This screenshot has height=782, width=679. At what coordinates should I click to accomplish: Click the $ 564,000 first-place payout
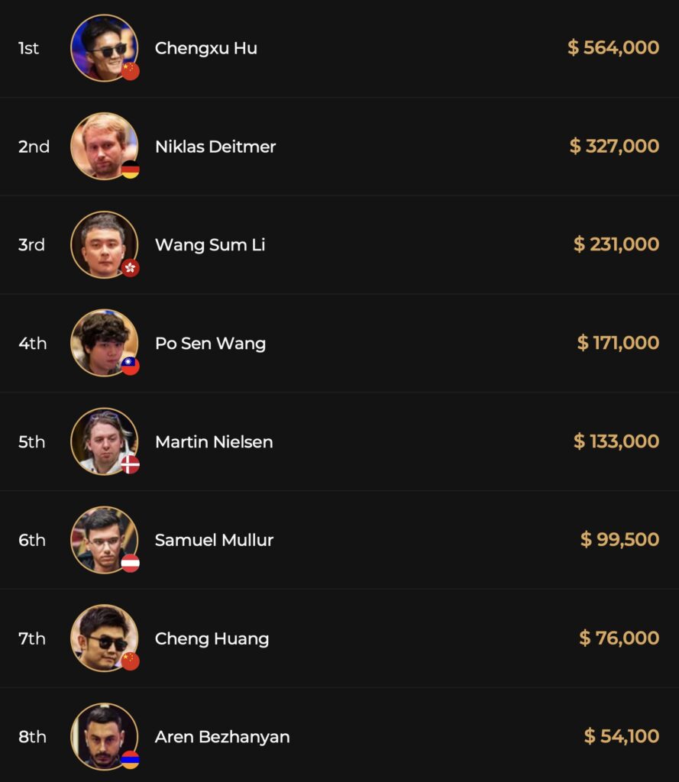[x=613, y=47]
